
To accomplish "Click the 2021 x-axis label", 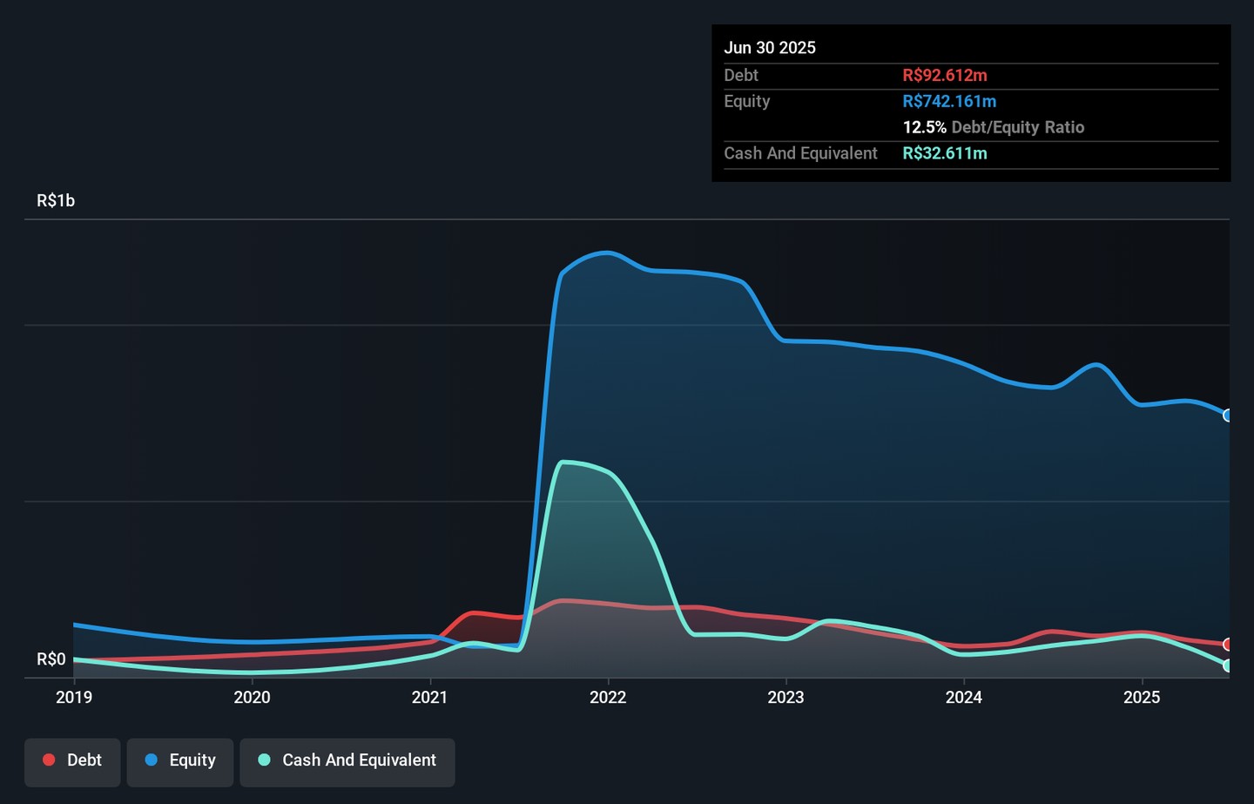I will pyautogui.click(x=429, y=697).
